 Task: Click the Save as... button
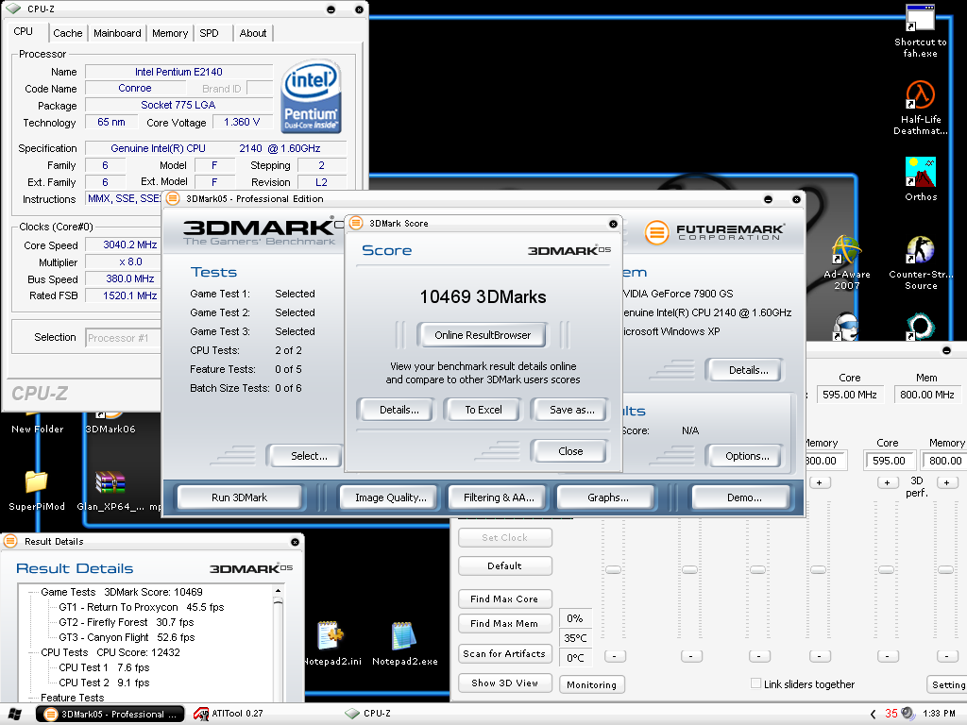pyautogui.click(x=571, y=410)
